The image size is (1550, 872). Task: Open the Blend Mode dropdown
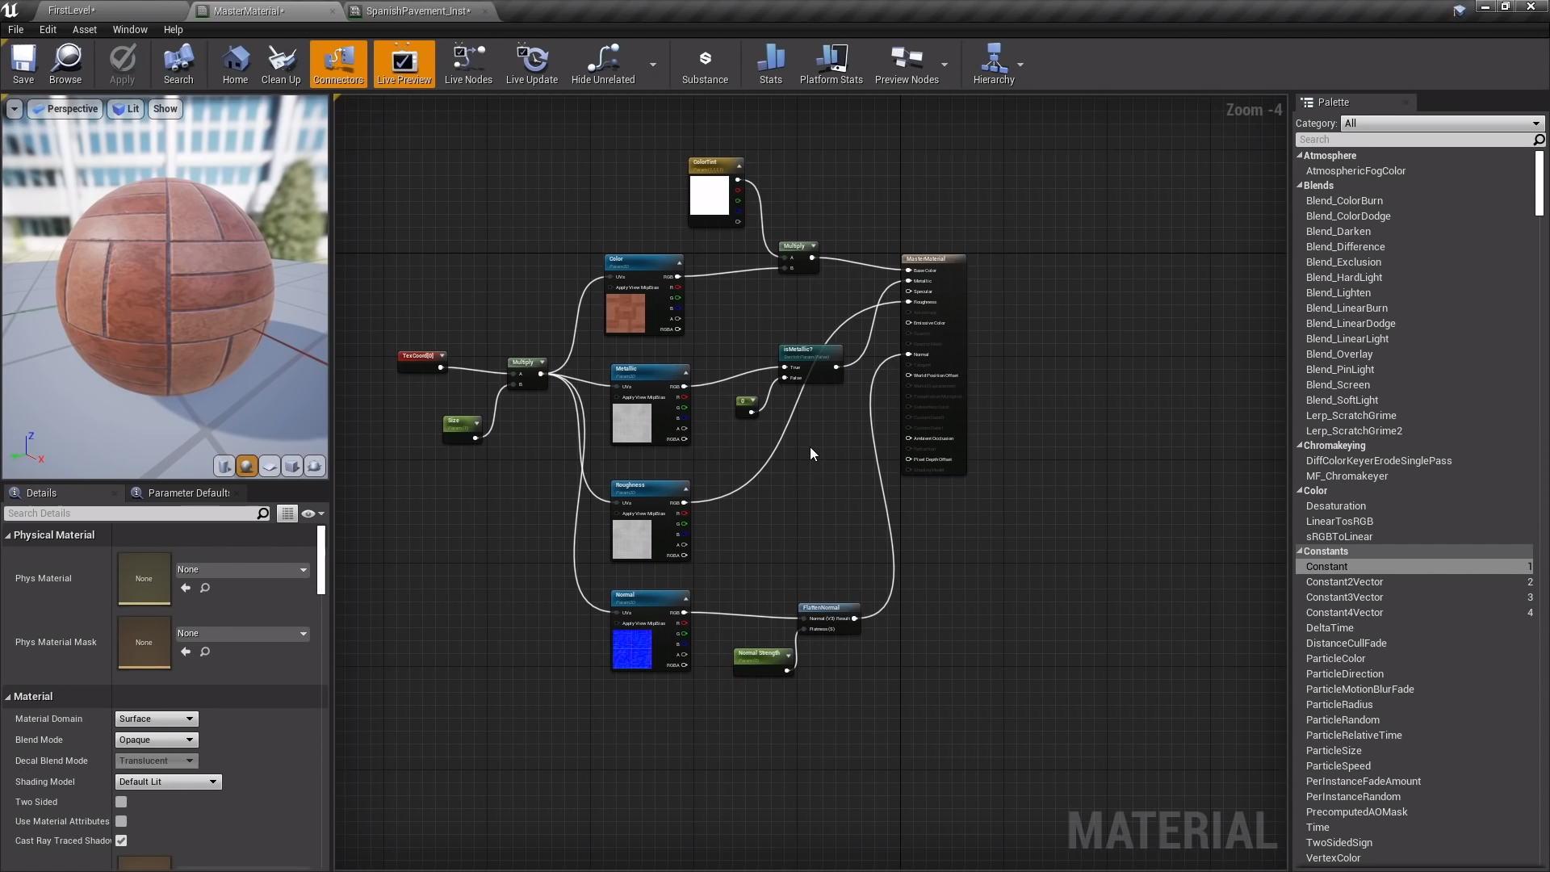pyautogui.click(x=157, y=740)
